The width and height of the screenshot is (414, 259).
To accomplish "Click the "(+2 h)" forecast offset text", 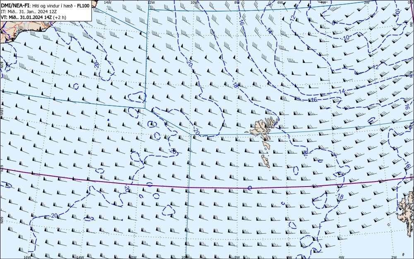I will click(x=60, y=17).
